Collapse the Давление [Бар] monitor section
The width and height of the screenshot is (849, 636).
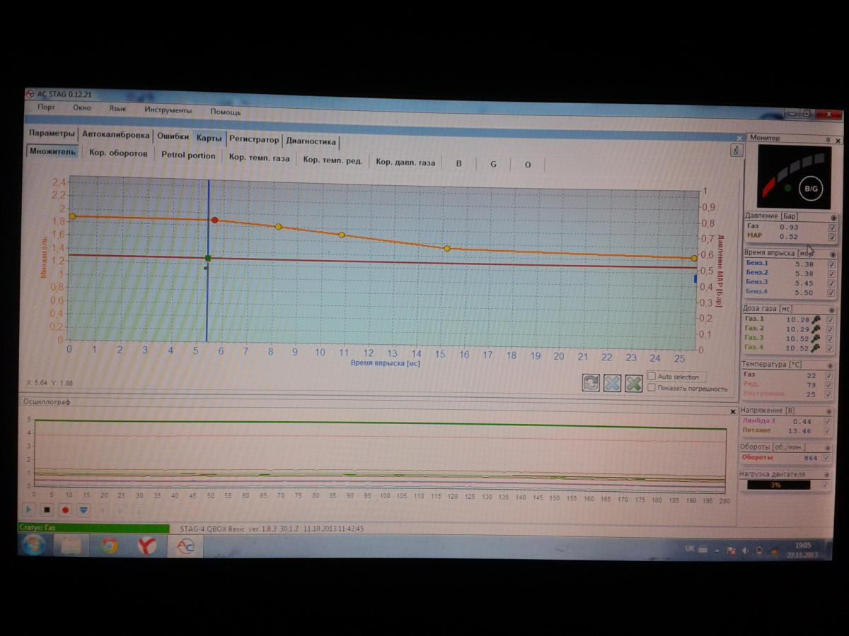(833, 218)
